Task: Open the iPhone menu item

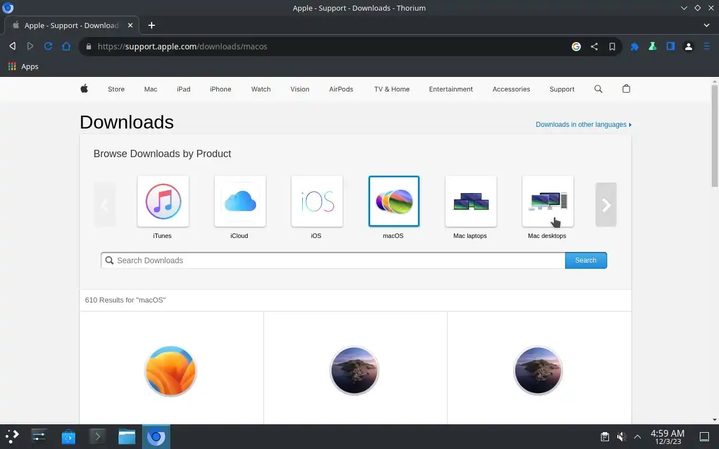Action: [221, 89]
